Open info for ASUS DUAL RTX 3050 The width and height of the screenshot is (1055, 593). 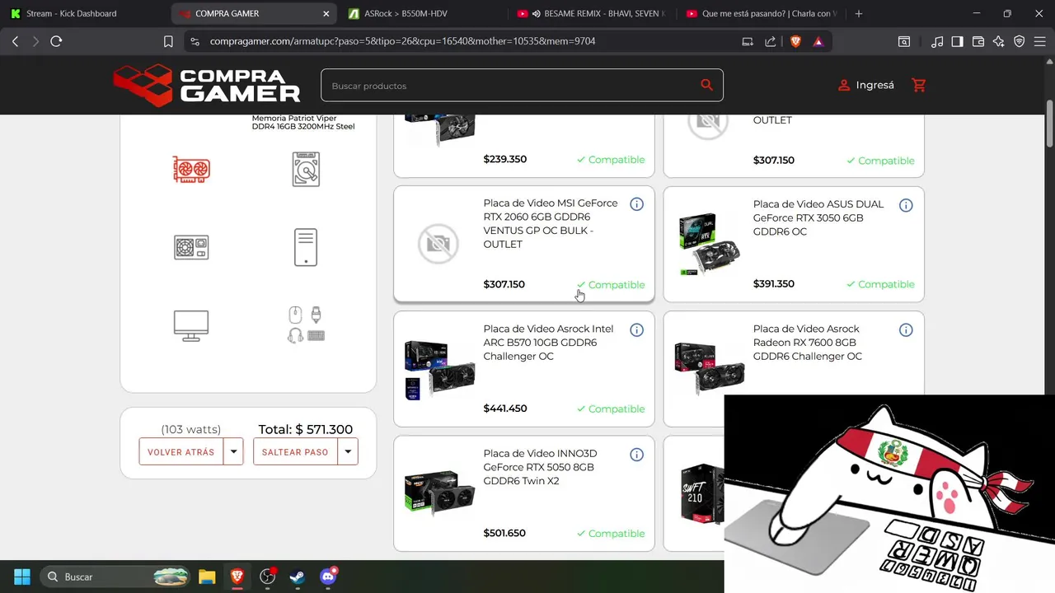[906, 205]
